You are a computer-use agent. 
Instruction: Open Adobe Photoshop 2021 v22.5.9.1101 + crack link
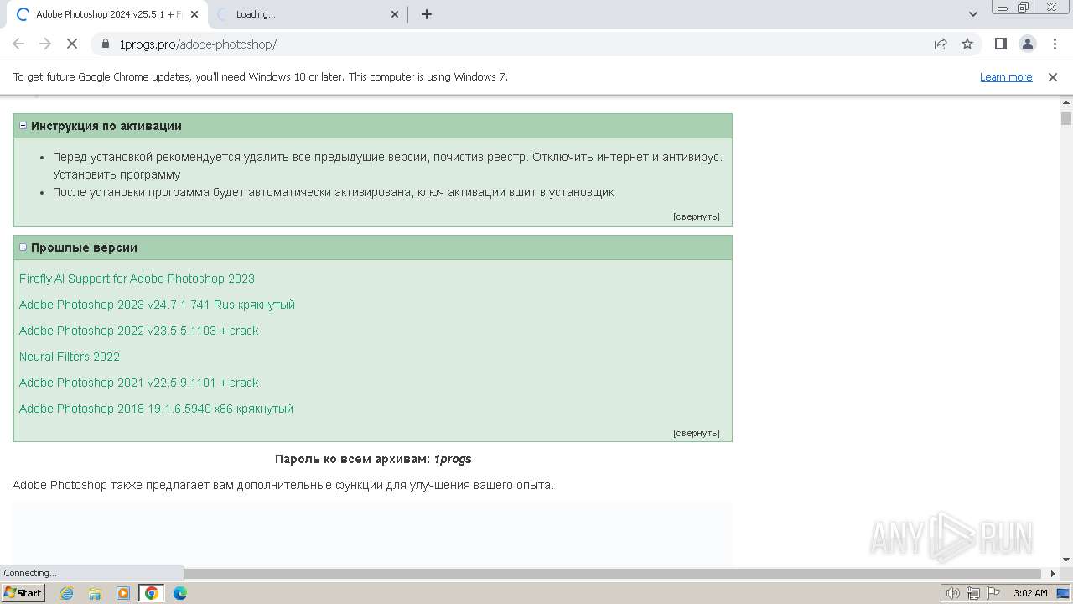pyautogui.click(x=138, y=383)
